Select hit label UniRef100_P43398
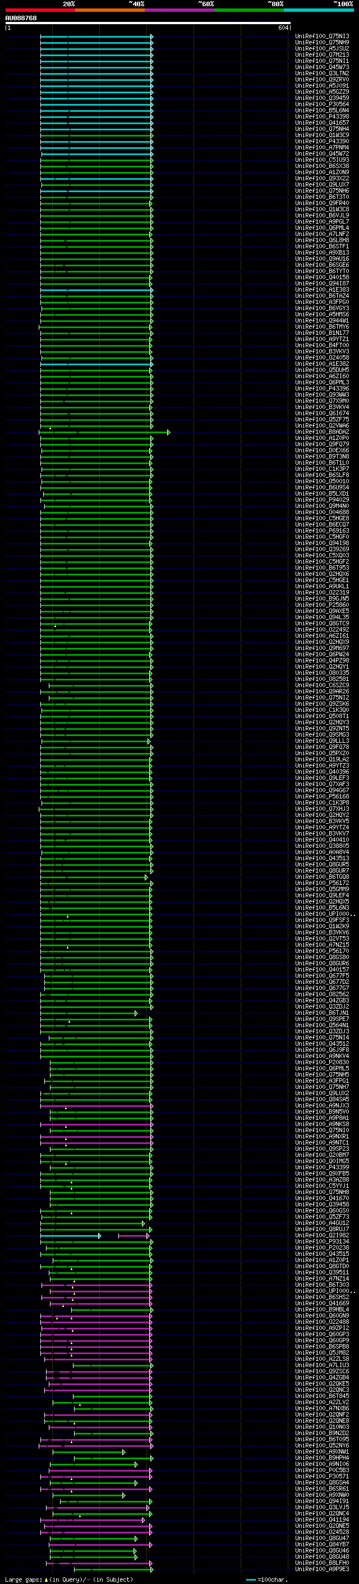 coord(322,117)
